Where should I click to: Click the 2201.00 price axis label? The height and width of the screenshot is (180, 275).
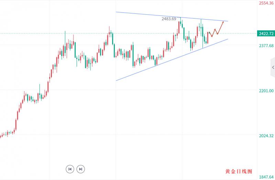click(x=266, y=91)
